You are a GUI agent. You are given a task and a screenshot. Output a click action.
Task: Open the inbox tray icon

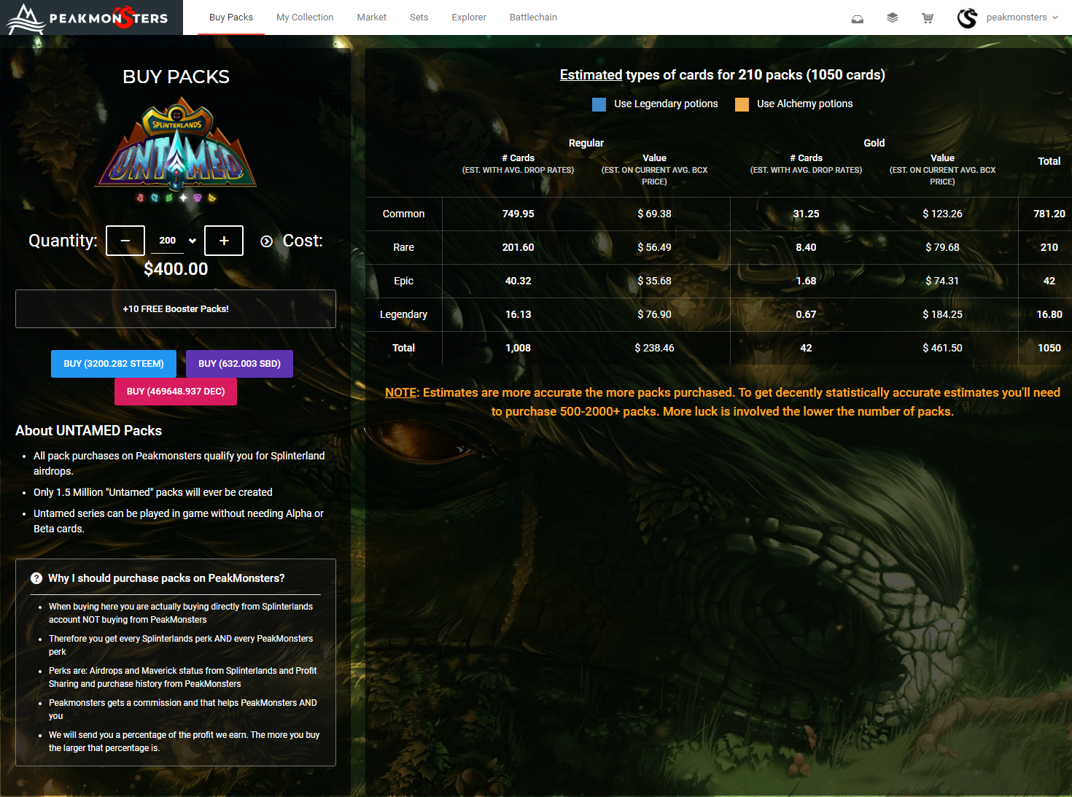[x=858, y=18]
